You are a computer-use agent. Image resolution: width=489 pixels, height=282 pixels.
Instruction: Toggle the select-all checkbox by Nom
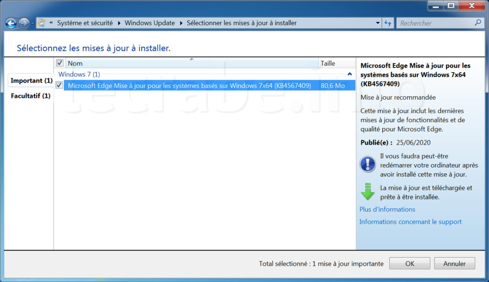(x=60, y=63)
